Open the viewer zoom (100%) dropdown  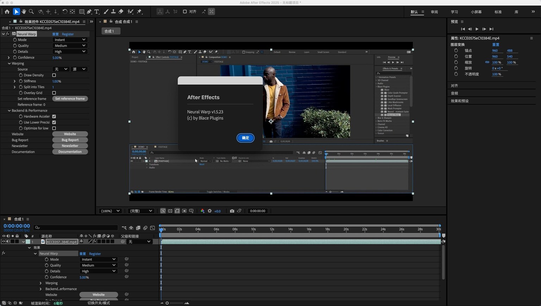(111, 211)
